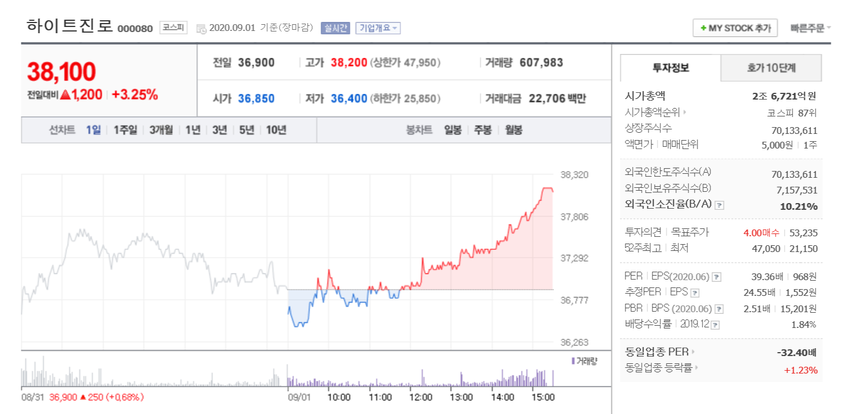Click the arrow icon beside 동일업종 PER

point(693,352)
